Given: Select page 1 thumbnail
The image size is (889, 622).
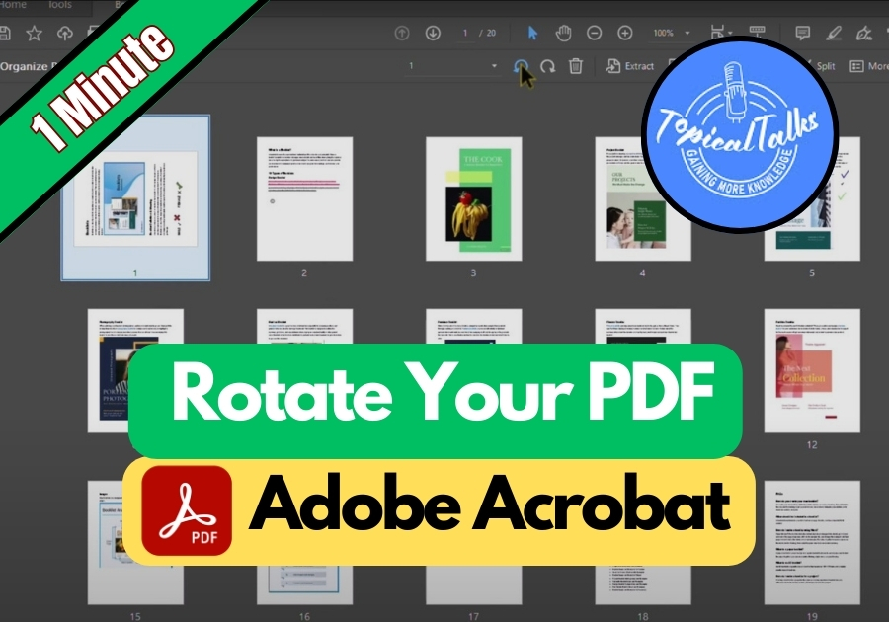Looking at the screenshot, I should (x=135, y=197).
